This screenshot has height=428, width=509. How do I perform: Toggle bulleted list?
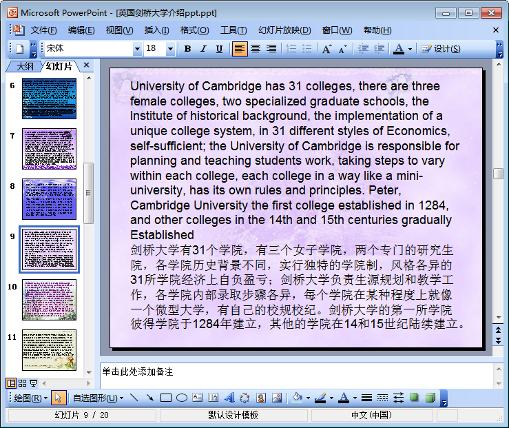point(307,49)
